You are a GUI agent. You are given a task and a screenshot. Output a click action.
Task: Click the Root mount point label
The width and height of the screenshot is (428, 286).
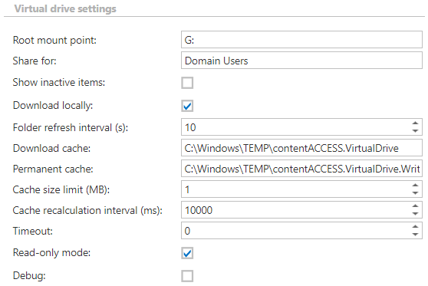(54, 40)
